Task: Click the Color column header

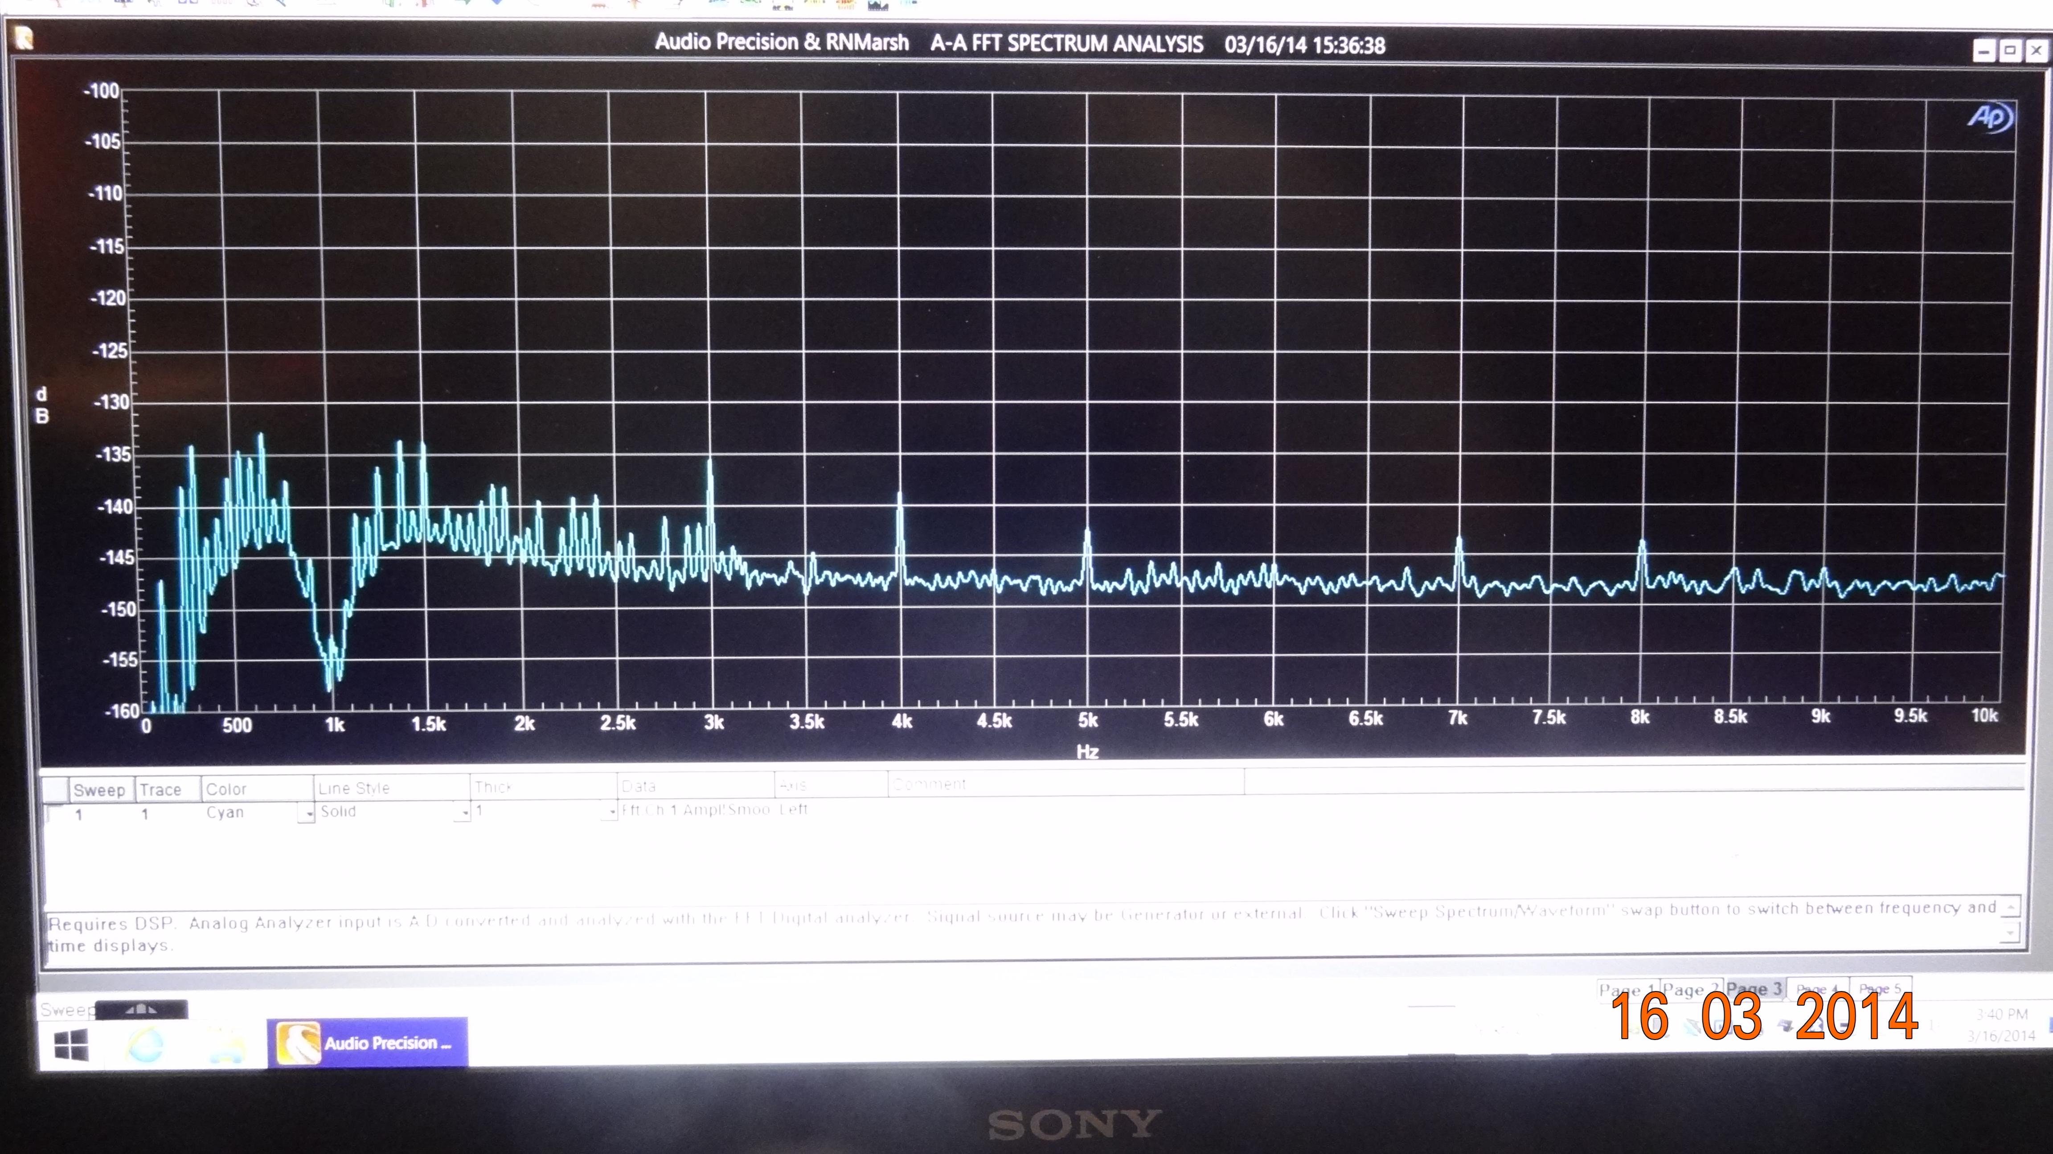Action: pyautogui.click(x=257, y=788)
